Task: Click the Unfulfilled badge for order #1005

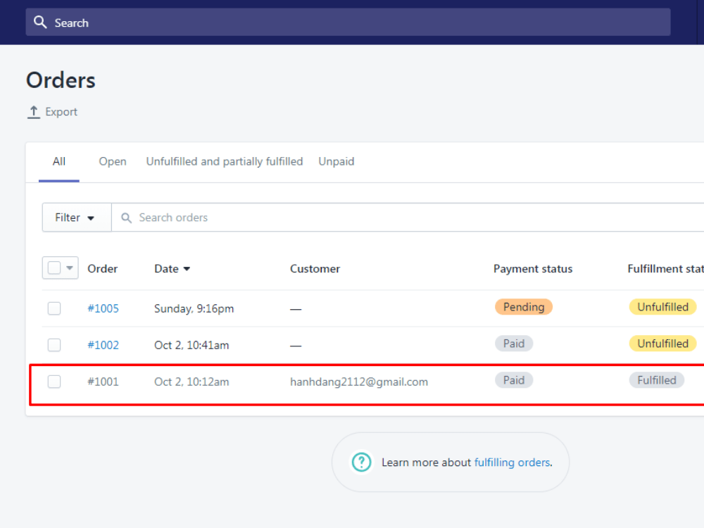Action: [x=662, y=307]
